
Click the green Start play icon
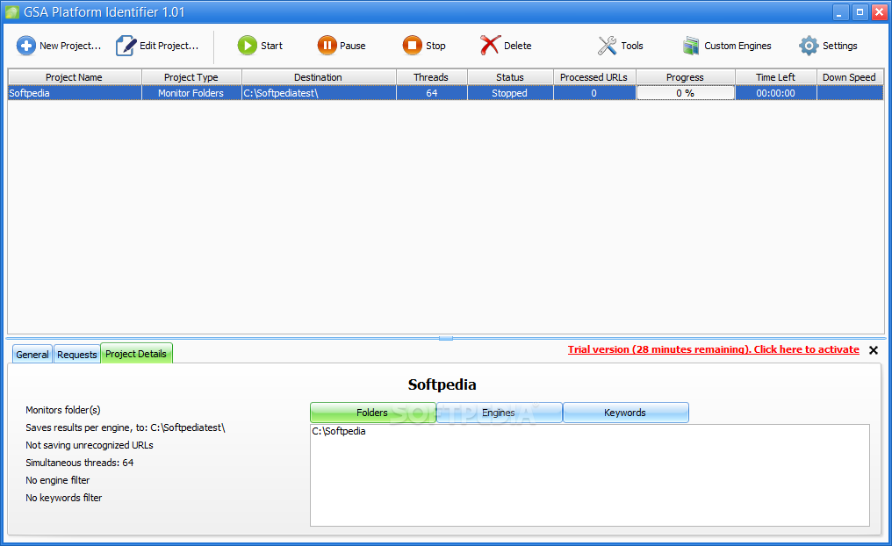click(x=248, y=46)
